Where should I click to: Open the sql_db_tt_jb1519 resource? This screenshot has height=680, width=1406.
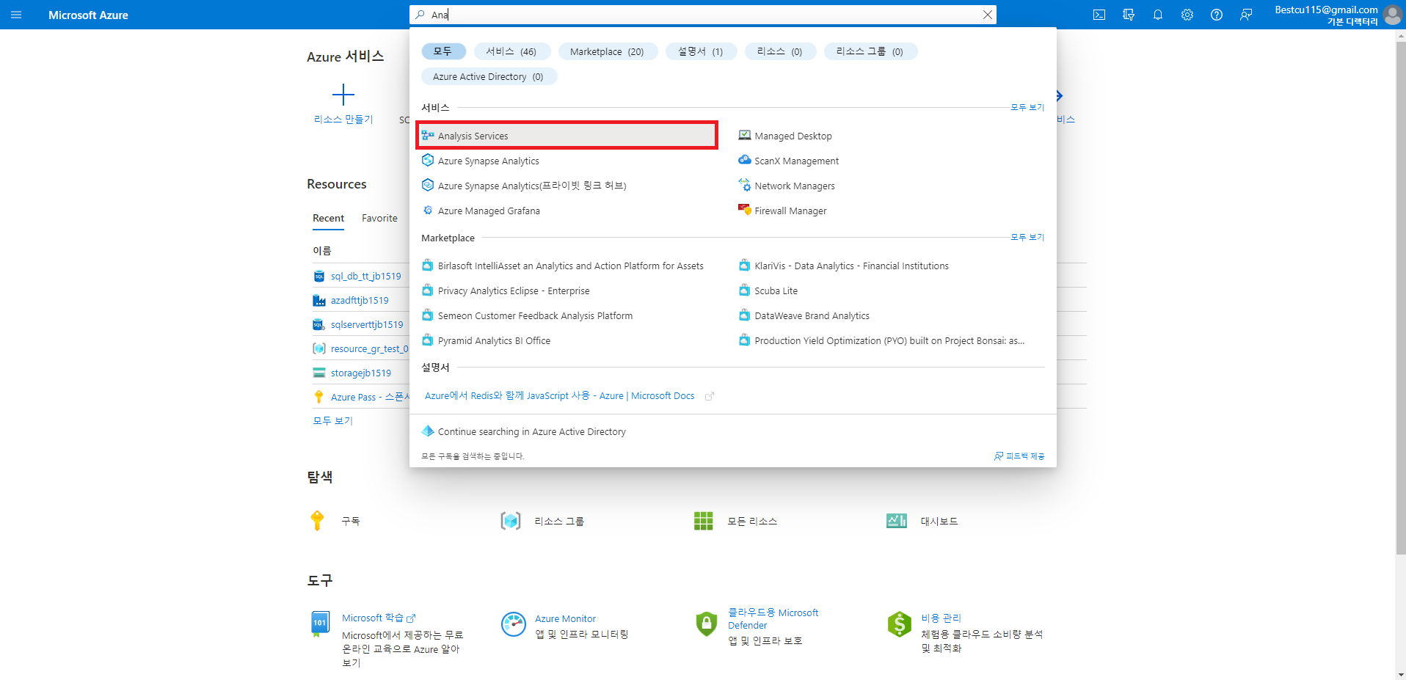coord(365,276)
